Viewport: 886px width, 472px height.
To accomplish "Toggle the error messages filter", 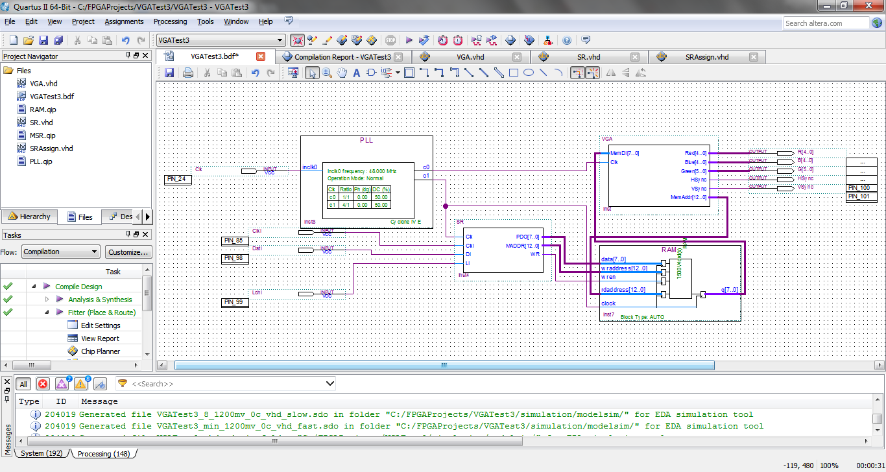I will [43, 384].
